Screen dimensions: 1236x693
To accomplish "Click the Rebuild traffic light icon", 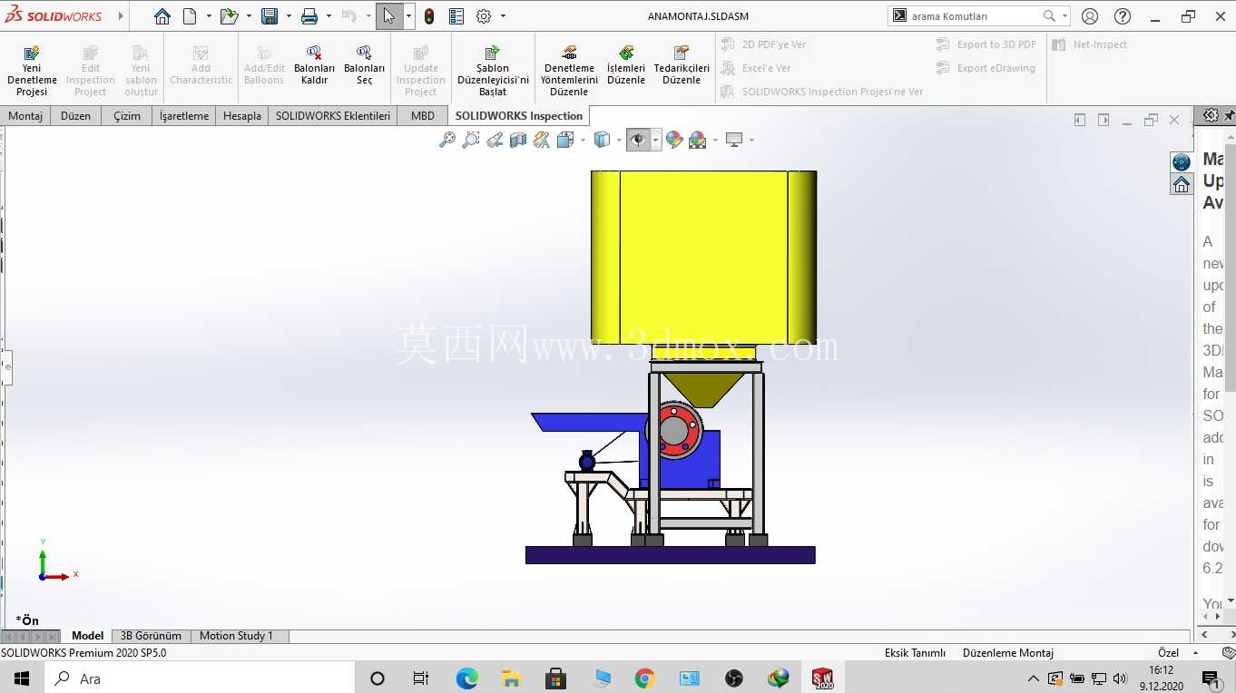I will click(429, 16).
